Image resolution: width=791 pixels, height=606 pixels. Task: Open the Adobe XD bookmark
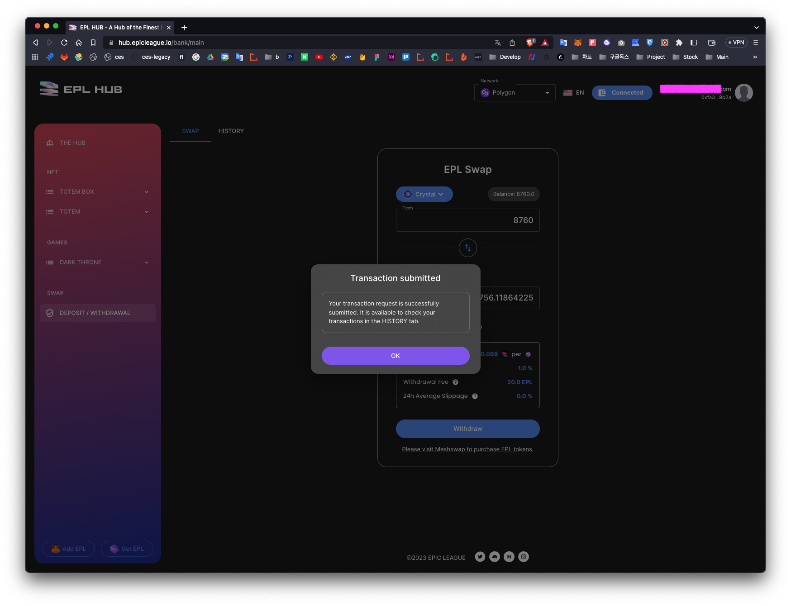point(391,57)
